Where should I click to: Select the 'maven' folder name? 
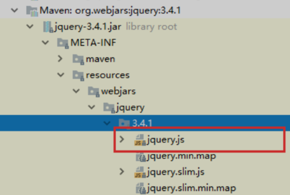coord(101,59)
